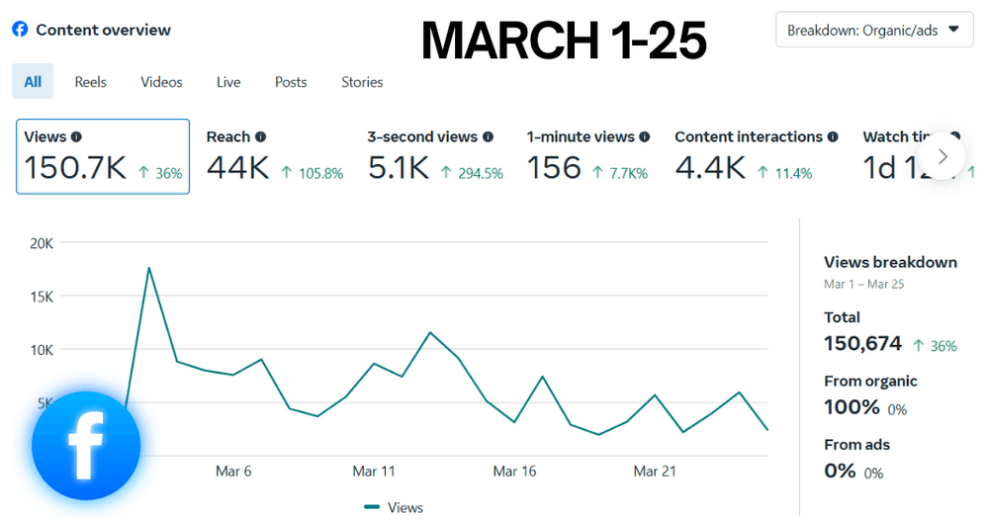This screenshot has width=988, height=521.
Task: Switch to the Reels tab
Action: coord(91,82)
